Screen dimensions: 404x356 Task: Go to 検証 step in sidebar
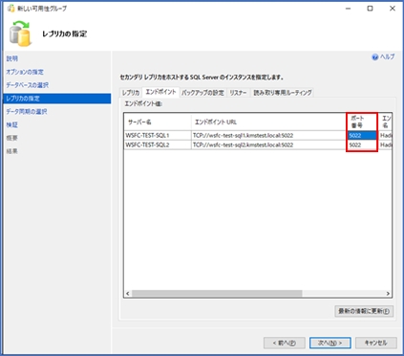12,124
